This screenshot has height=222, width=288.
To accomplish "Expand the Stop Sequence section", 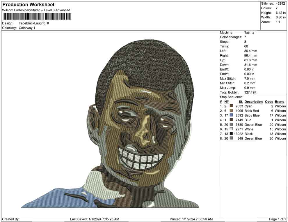I will pos(231,97).
